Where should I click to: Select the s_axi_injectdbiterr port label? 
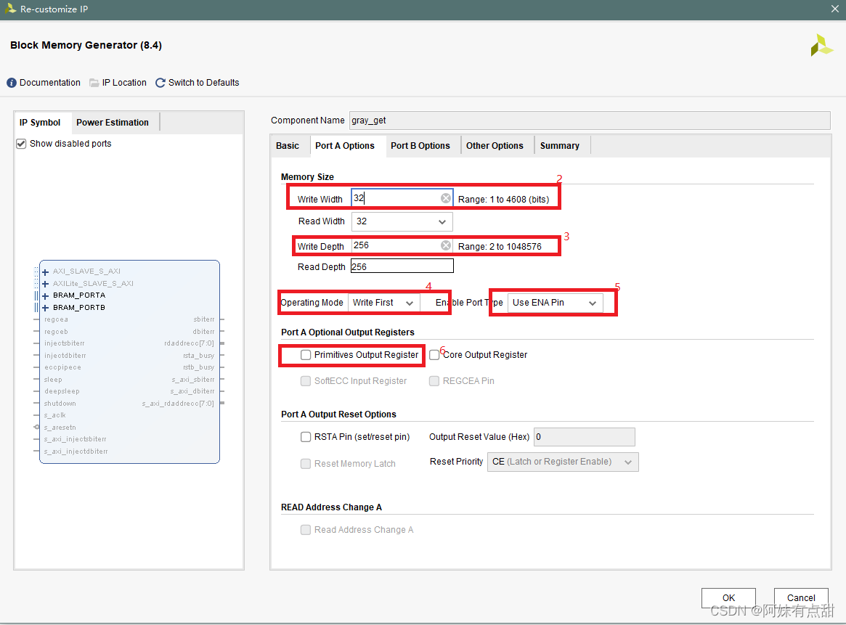pyautogui.click(x=76, y=452)
